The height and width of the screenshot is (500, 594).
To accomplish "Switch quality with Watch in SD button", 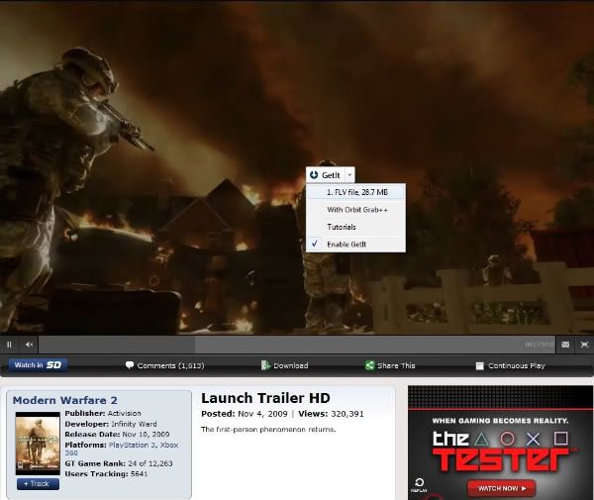I will coord(38,365).
